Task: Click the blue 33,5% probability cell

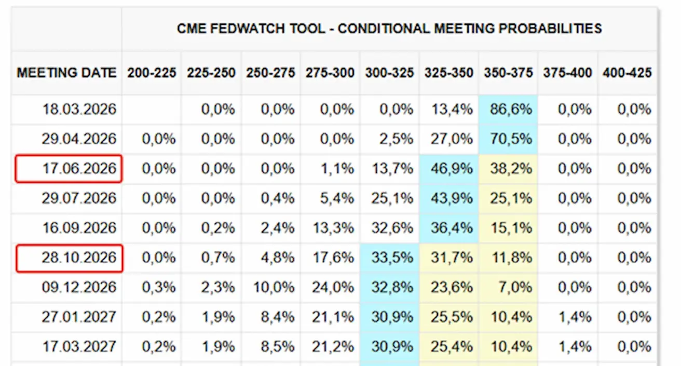Action: tap(390, 258)
